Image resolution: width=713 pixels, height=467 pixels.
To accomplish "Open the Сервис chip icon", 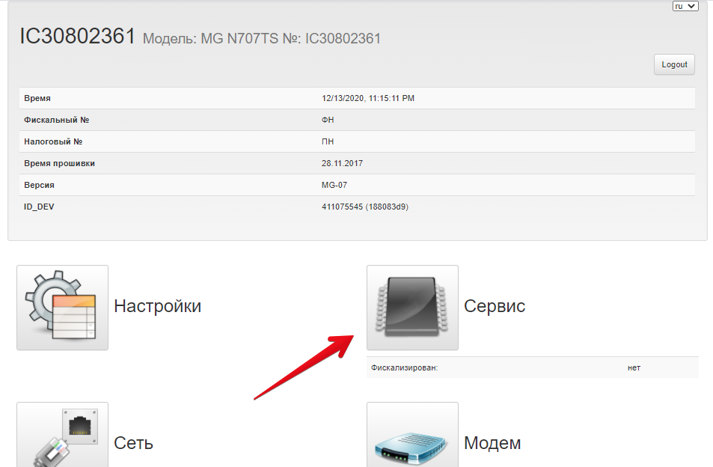I will pyautogui.click(x=412, y=308).
